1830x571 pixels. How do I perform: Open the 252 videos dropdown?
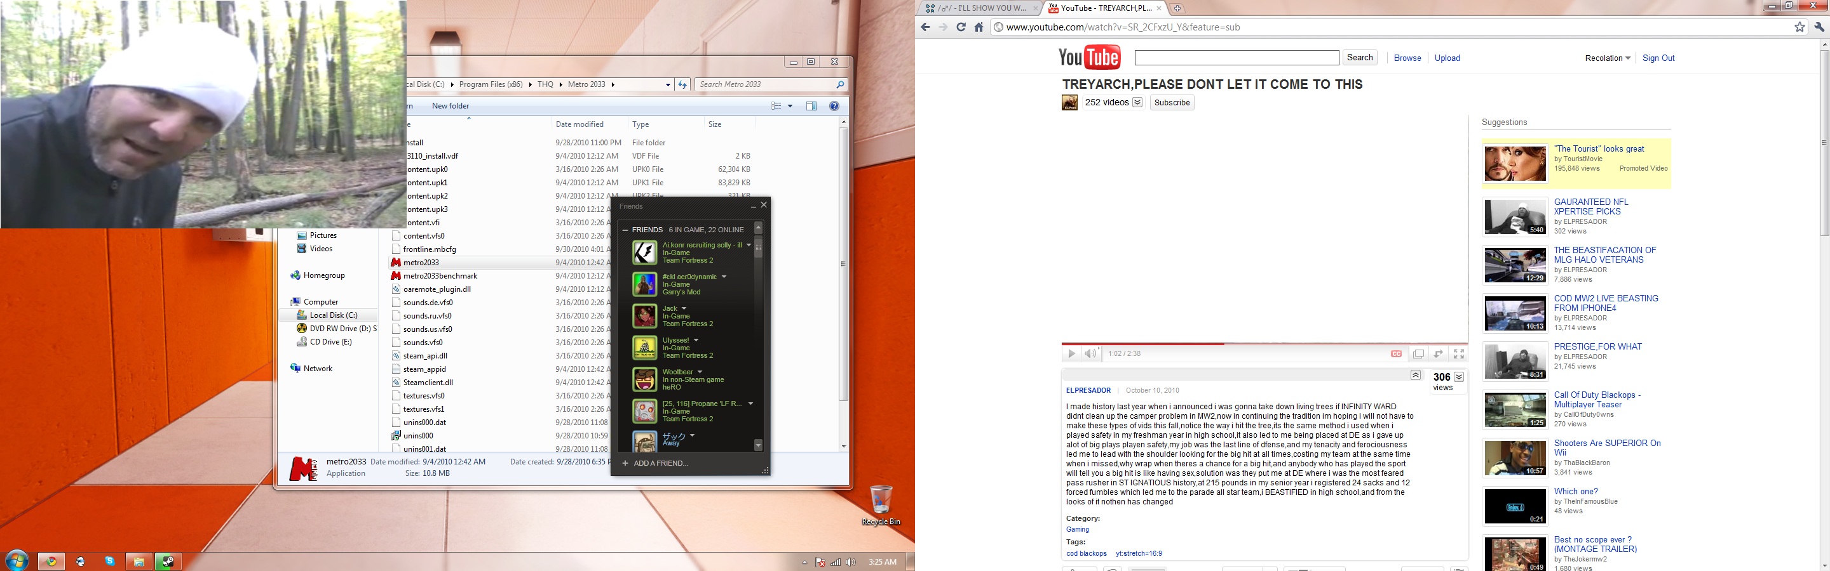[x=1137, y=102]
